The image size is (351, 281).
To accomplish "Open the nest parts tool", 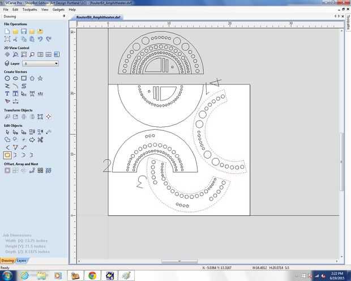I will point(49,171).
